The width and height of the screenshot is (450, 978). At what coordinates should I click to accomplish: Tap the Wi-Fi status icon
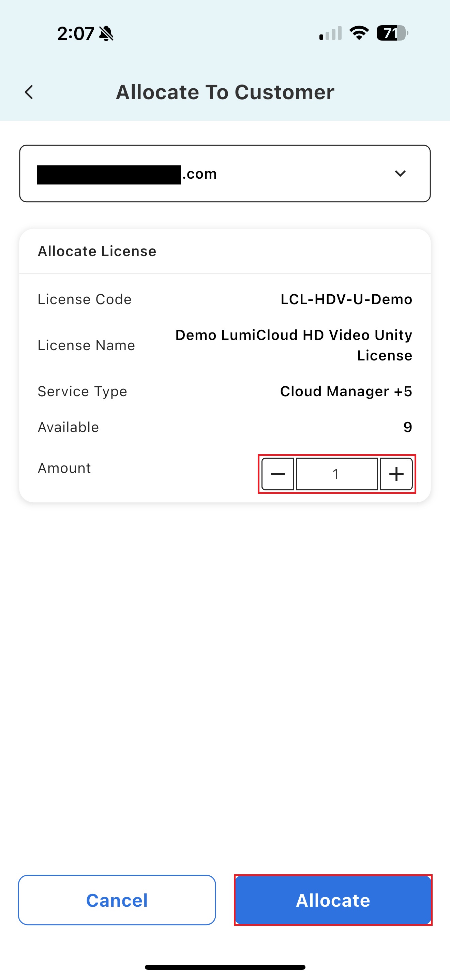[359, 33]
